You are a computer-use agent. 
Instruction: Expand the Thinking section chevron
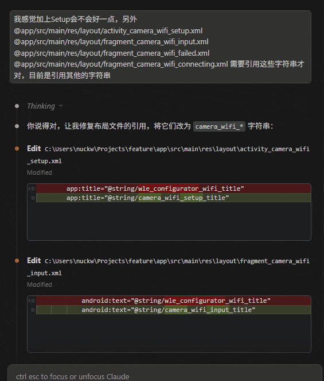coord(61,106)
